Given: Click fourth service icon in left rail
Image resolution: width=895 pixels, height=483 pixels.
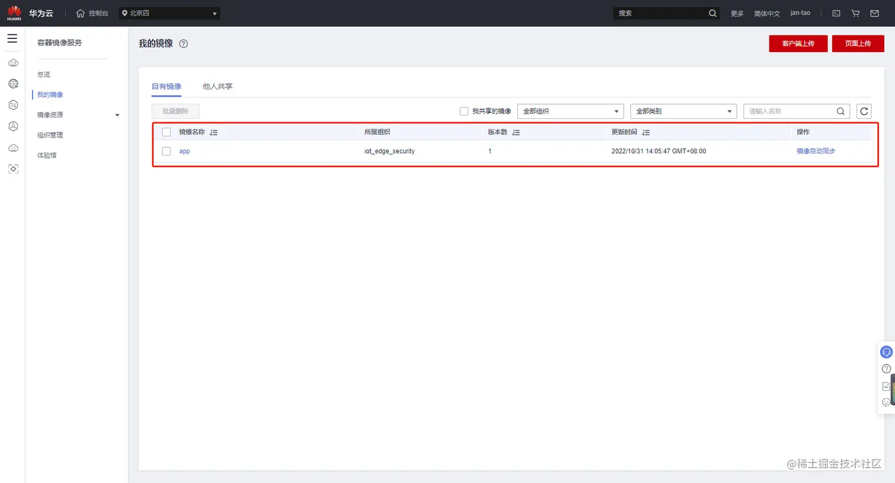Looking at the screenshot, I should (x=13, y=127).
